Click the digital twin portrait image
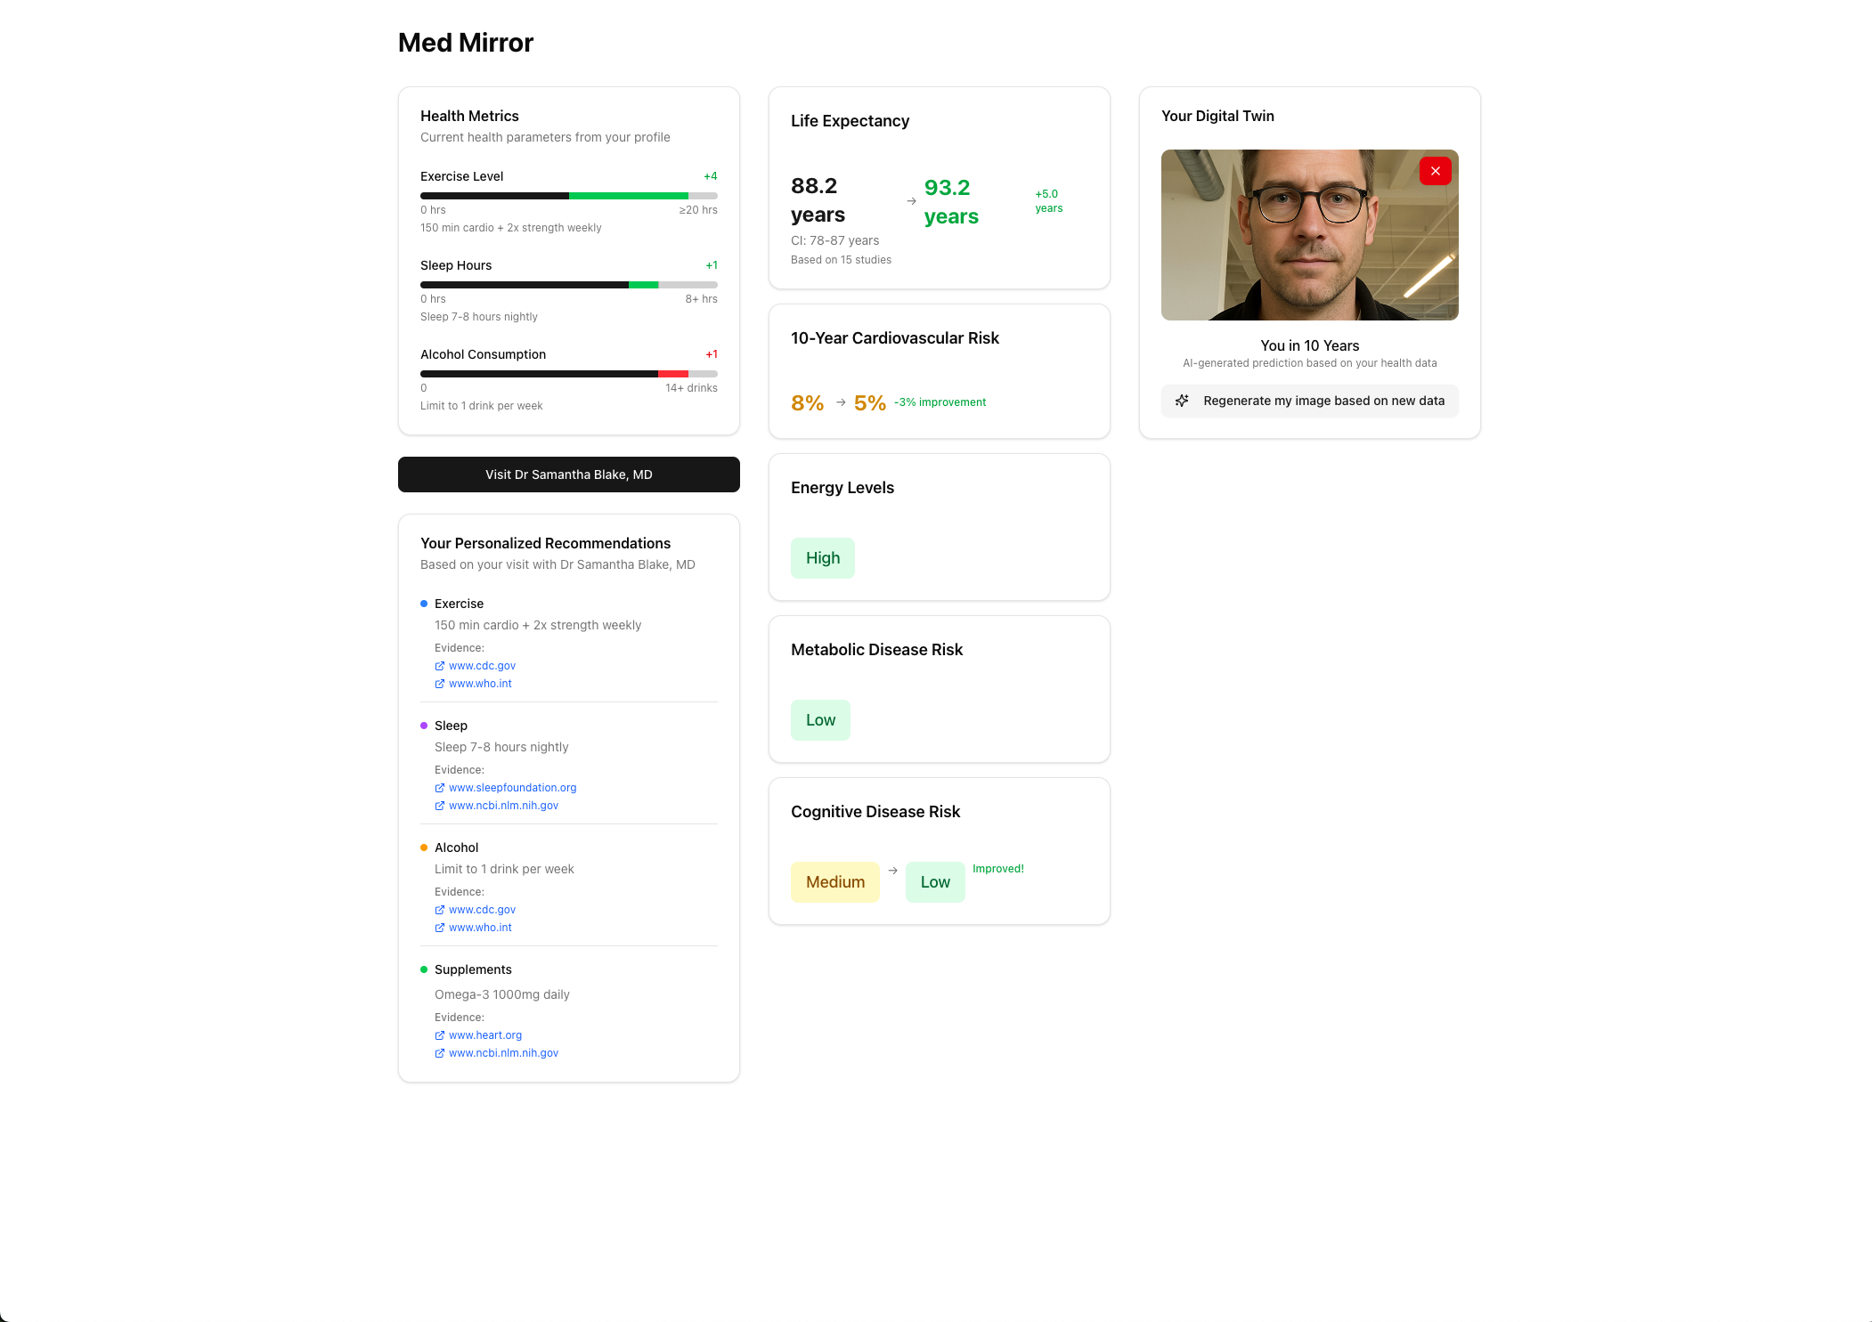 [x=1309, y=235]
